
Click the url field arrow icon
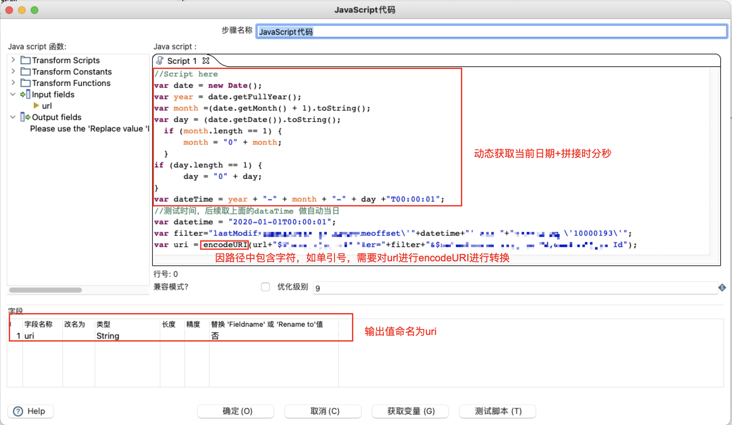click(36, 106)
